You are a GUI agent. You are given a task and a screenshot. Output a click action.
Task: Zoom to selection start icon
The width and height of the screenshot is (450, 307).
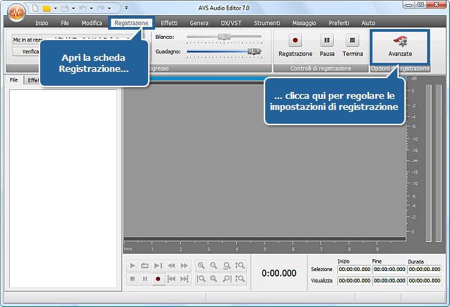(201, 279)
